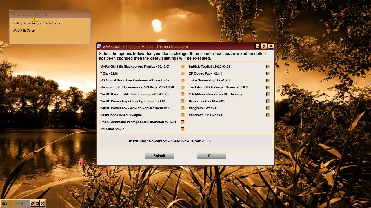Click the Unlocker v1.9.2 label

pyautogui.click(x=112, y=129)
